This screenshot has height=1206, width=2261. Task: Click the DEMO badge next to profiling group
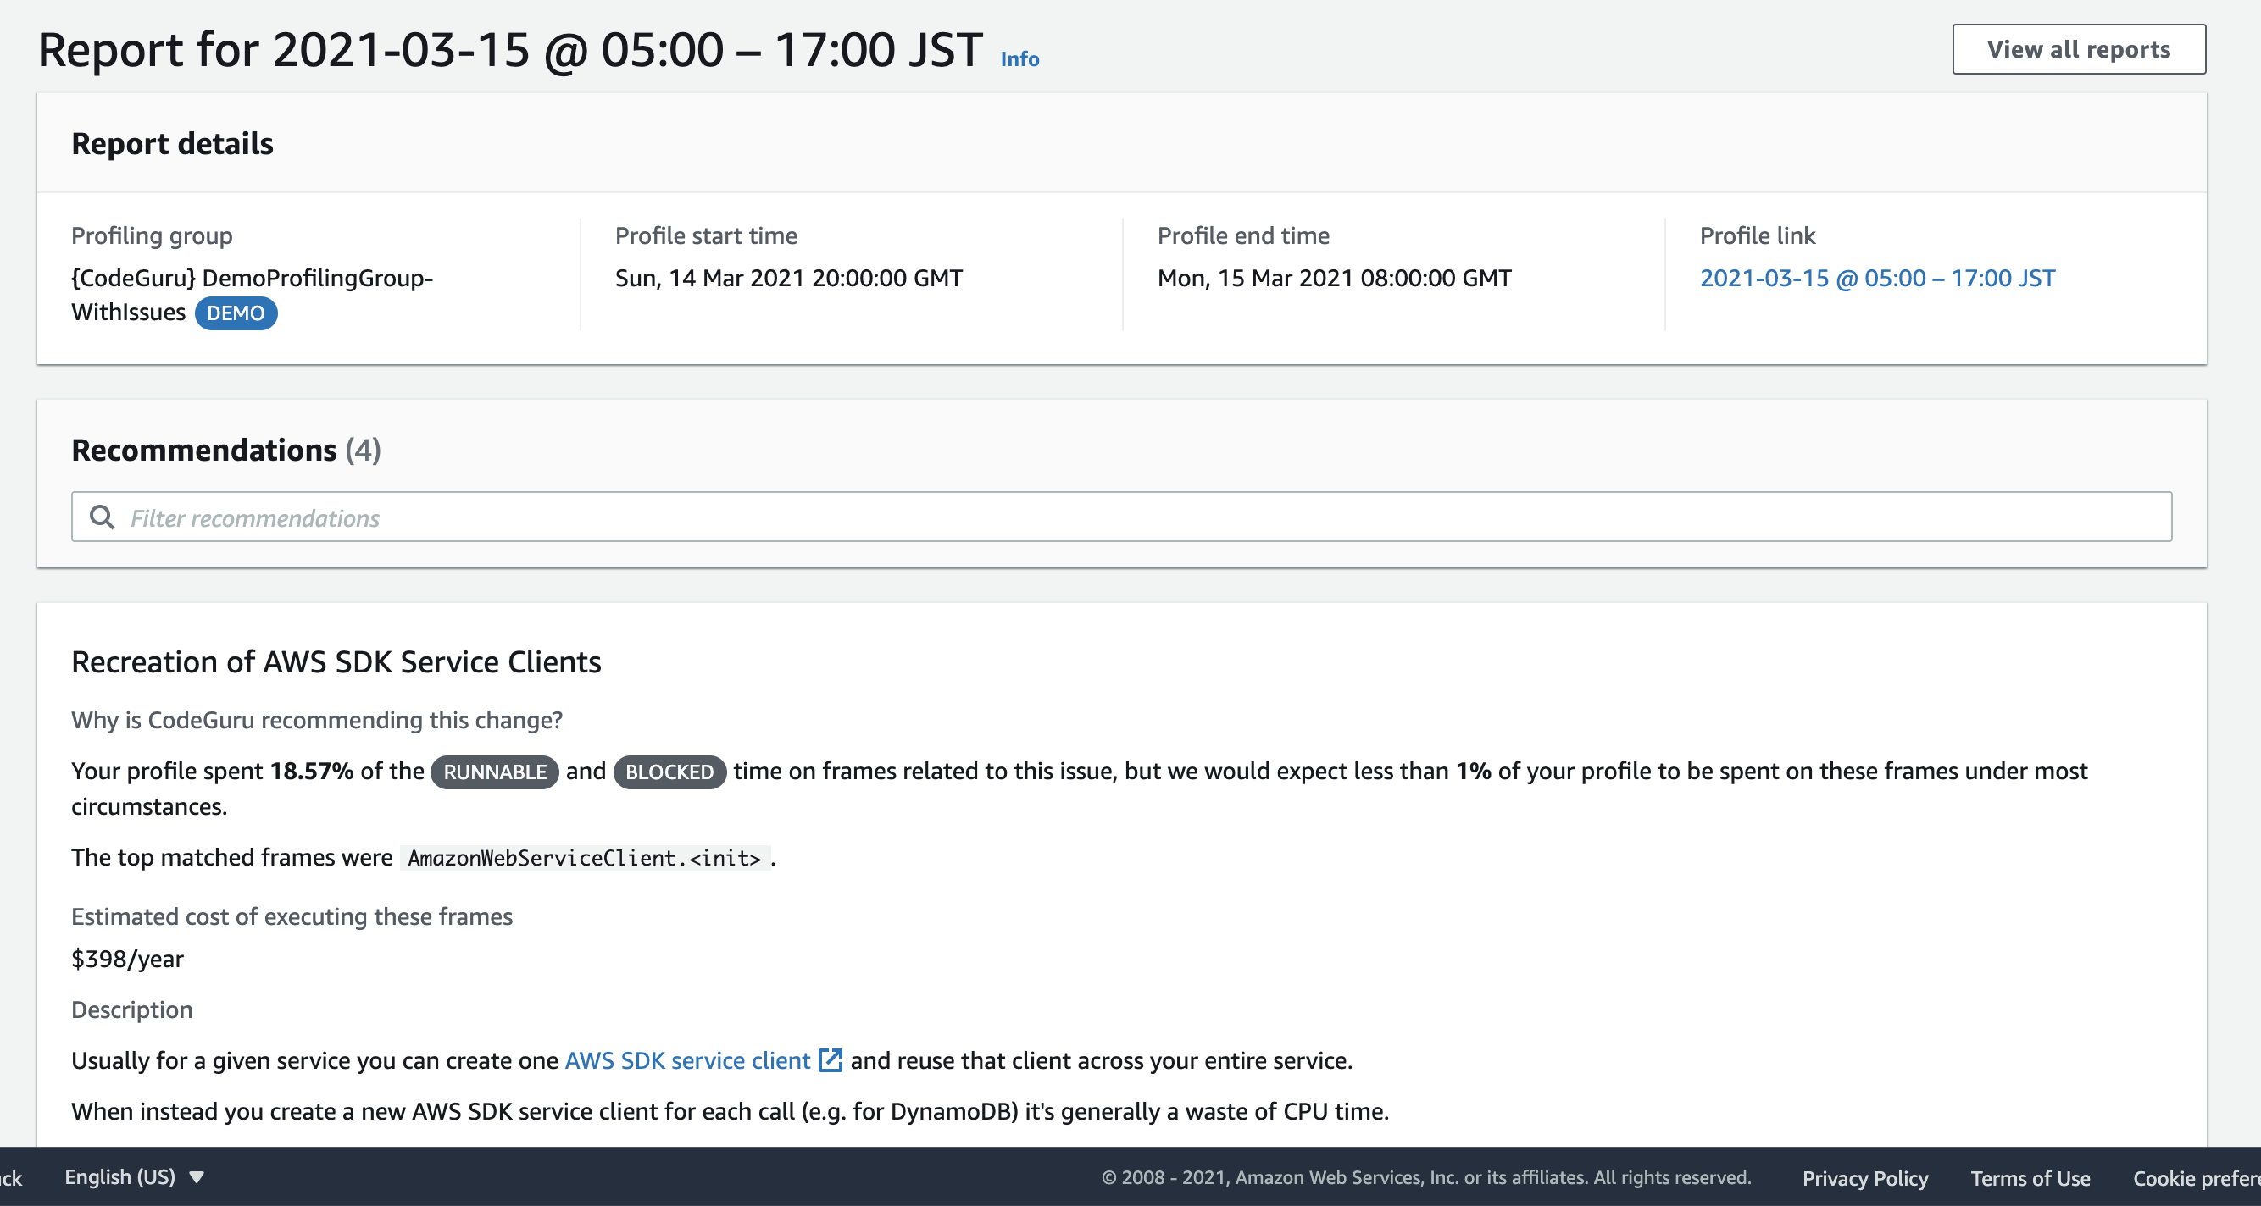pos(236,313)
